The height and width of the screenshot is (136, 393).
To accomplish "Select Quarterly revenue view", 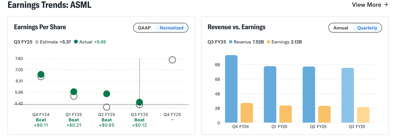I will pos(367,28).
